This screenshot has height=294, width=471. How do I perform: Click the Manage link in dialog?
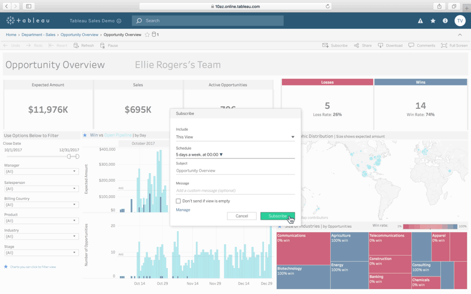(183, 210)
